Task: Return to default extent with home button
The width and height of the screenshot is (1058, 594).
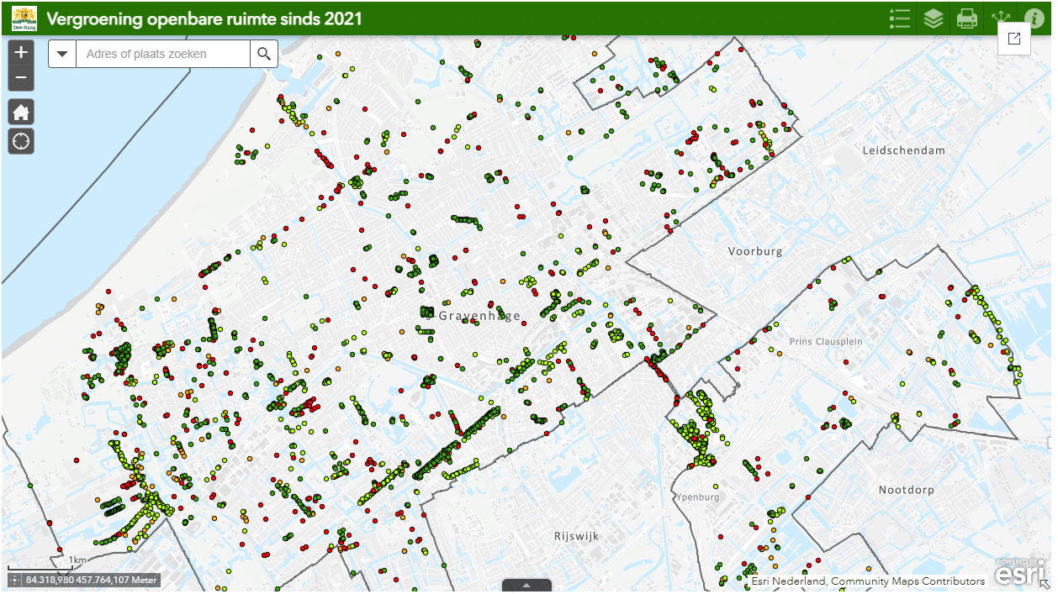Action: (x=20, y=111)
